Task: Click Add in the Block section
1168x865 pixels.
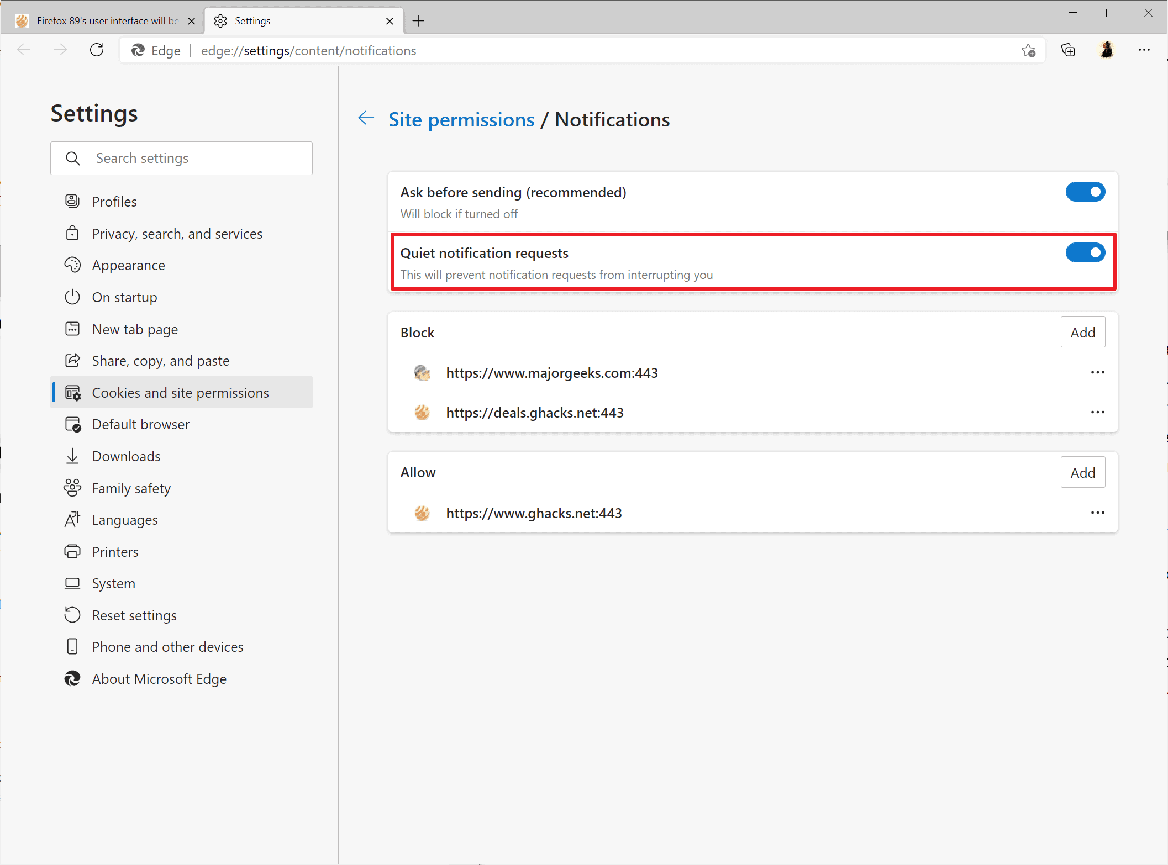Action: point(1082,331)
